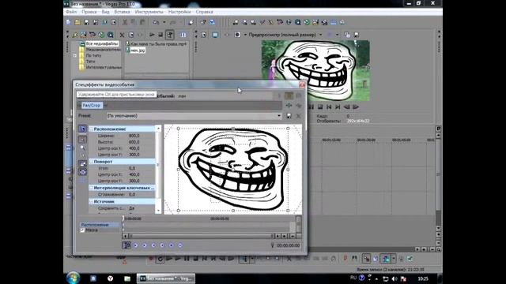Open the Вставка menu
Screen dimensions: 506x284
click(122, 12)
